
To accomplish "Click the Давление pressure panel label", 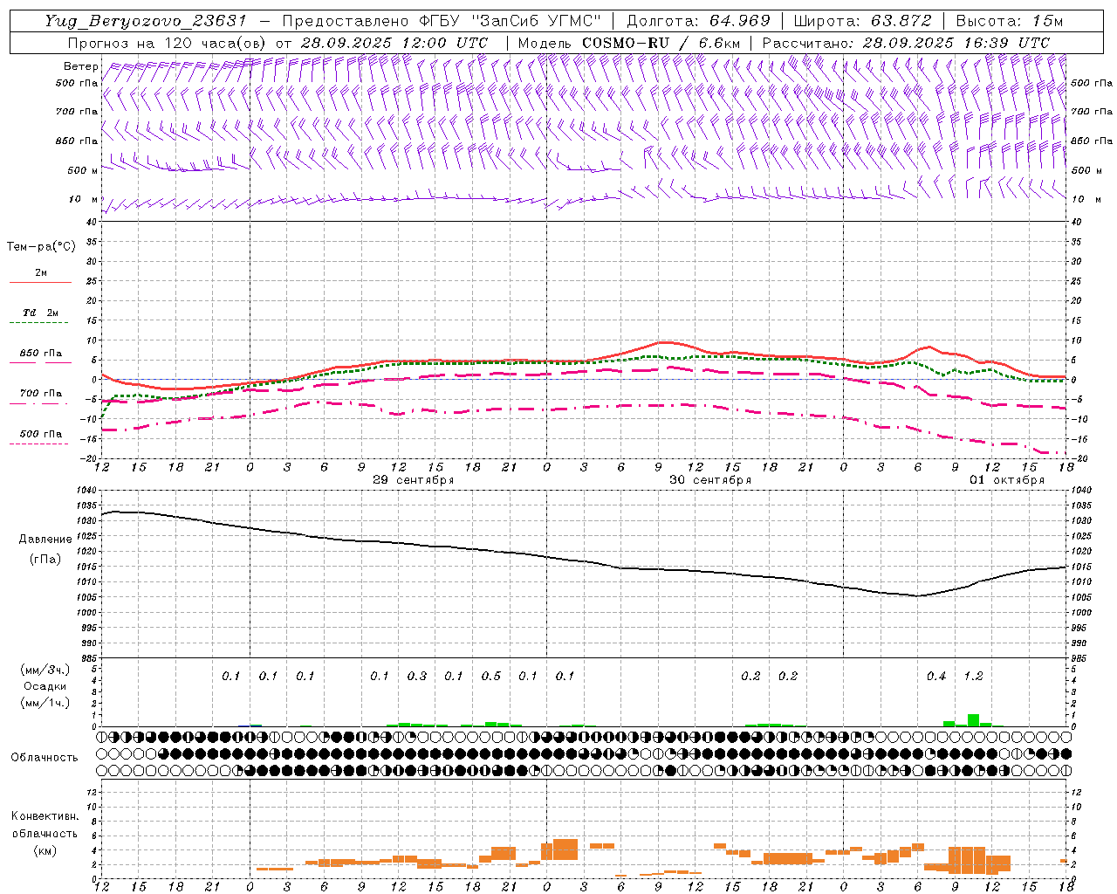I will tap(45, 540).
